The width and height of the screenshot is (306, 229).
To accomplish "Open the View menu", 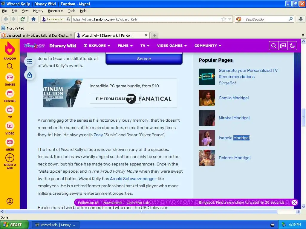I will click(x=25, y=11).
